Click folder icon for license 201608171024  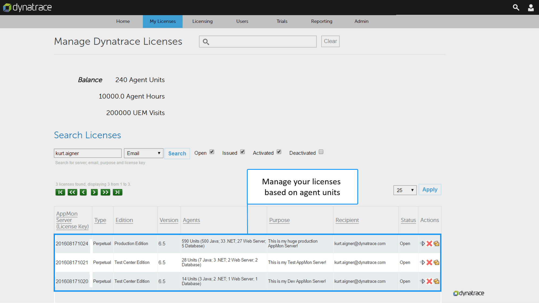coord(436,244)
